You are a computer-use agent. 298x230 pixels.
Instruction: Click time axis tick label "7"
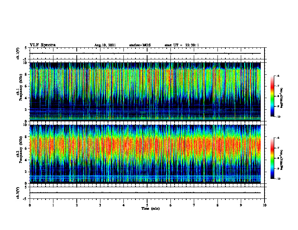pyautogui.click(x=194, y=205)
